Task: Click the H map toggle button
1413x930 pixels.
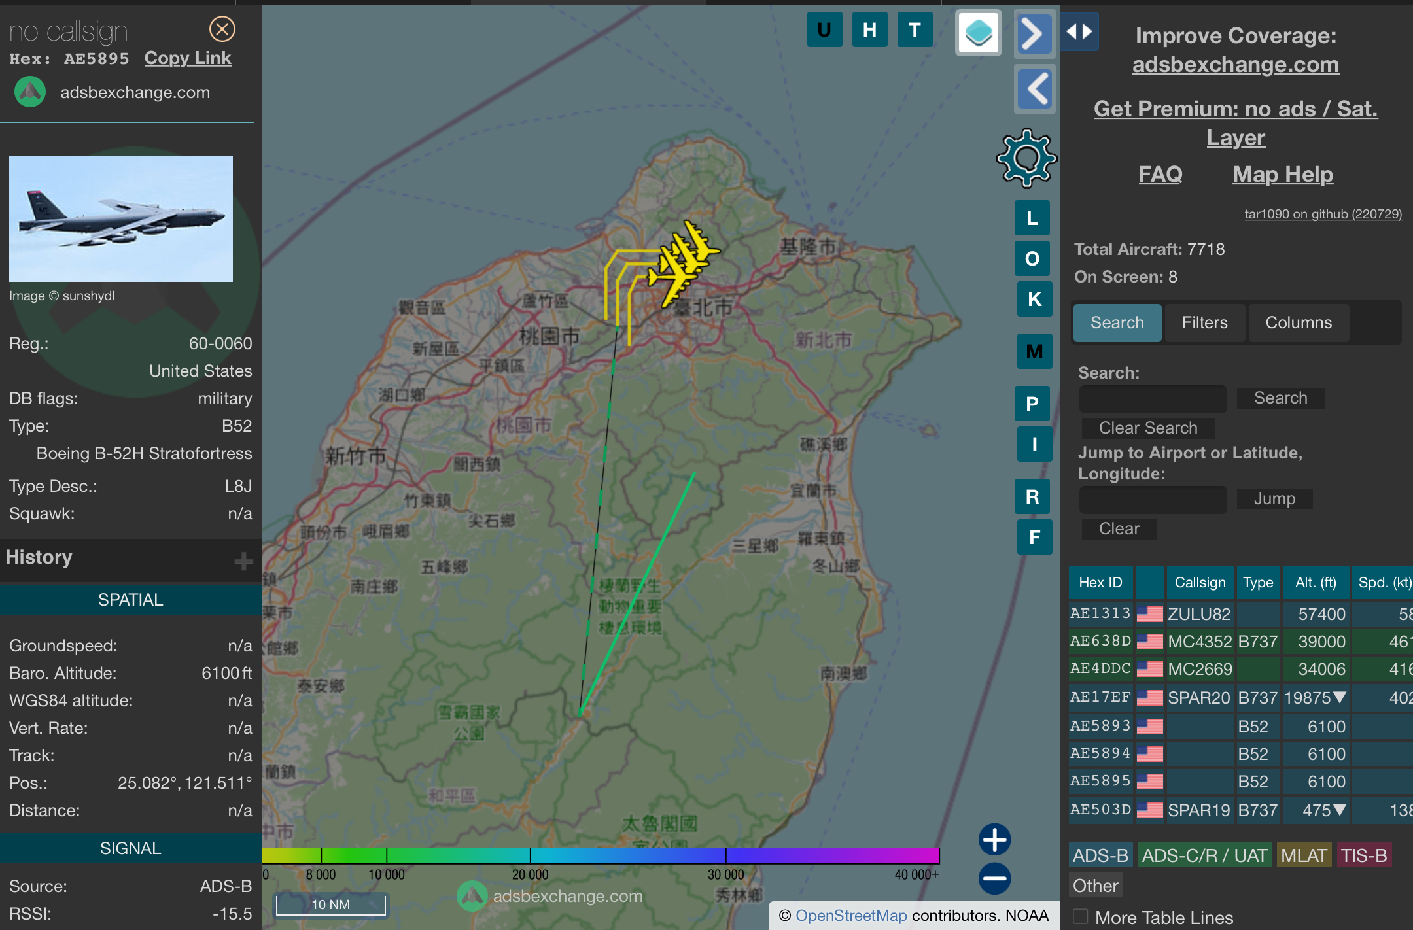Action: point(869,29)
